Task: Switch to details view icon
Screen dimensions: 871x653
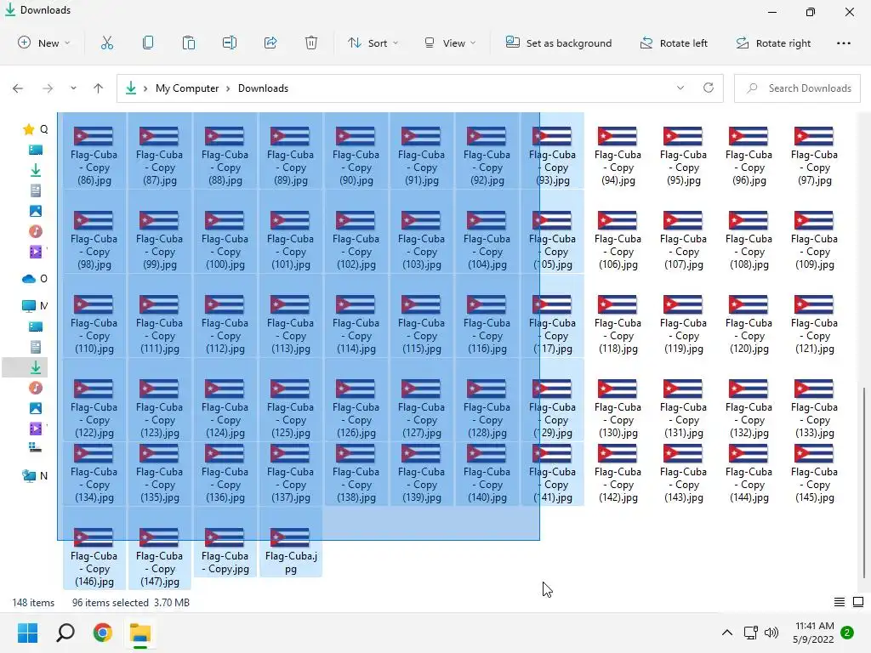Action: click(840, 602)
